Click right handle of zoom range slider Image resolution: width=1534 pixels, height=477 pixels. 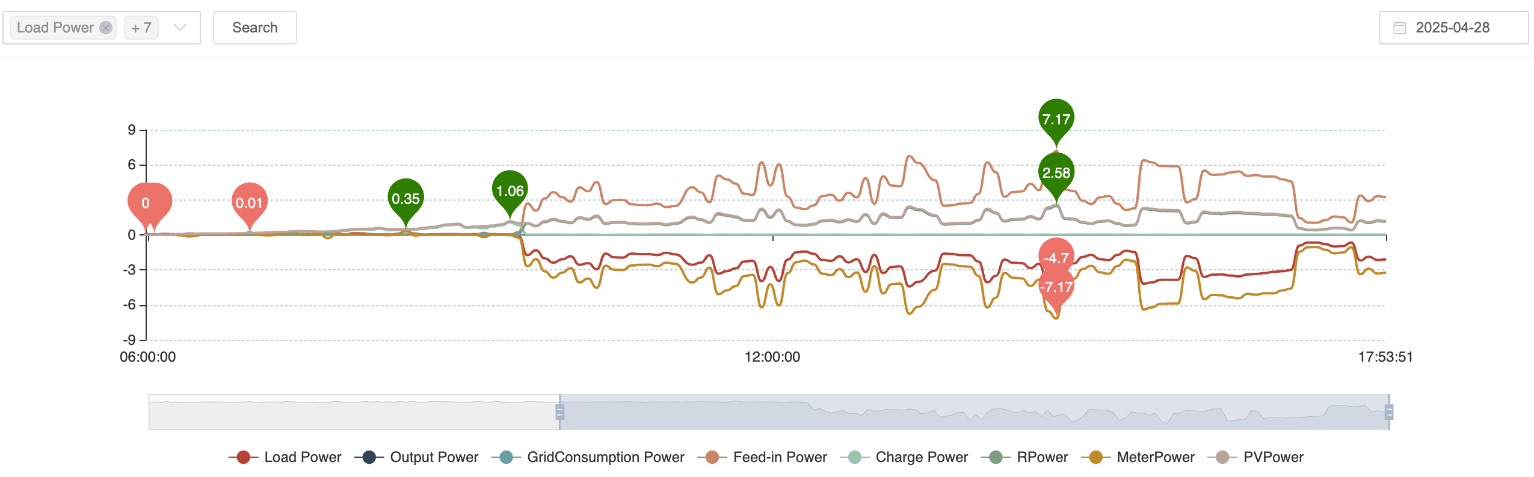(1389, 412)
